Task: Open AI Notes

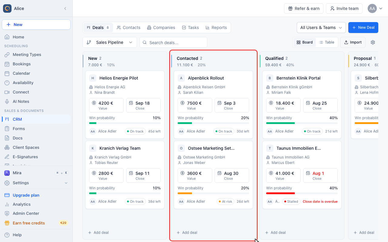Action: coord(36,101)
